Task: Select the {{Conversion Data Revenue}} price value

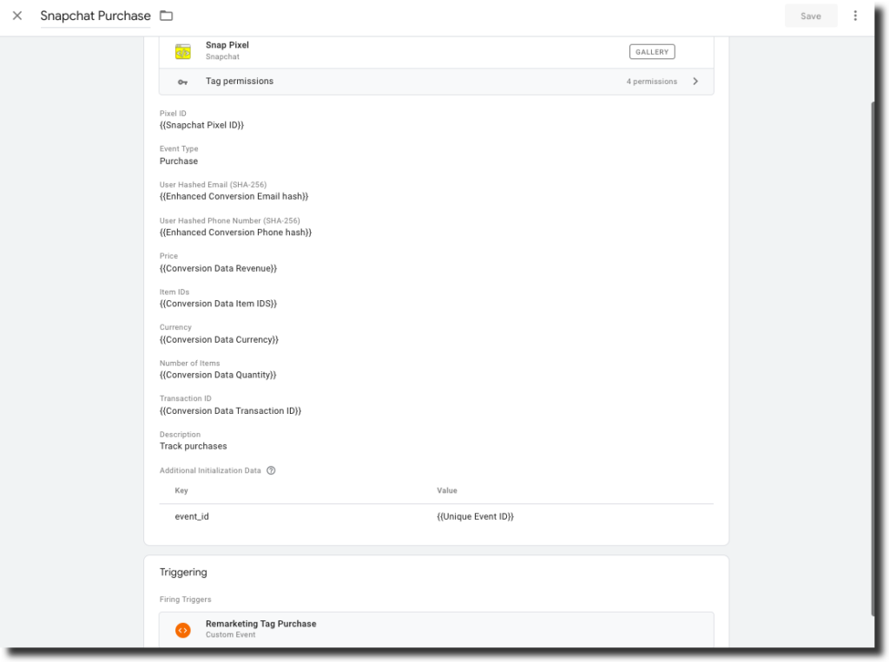Action: tap(218, 269)
